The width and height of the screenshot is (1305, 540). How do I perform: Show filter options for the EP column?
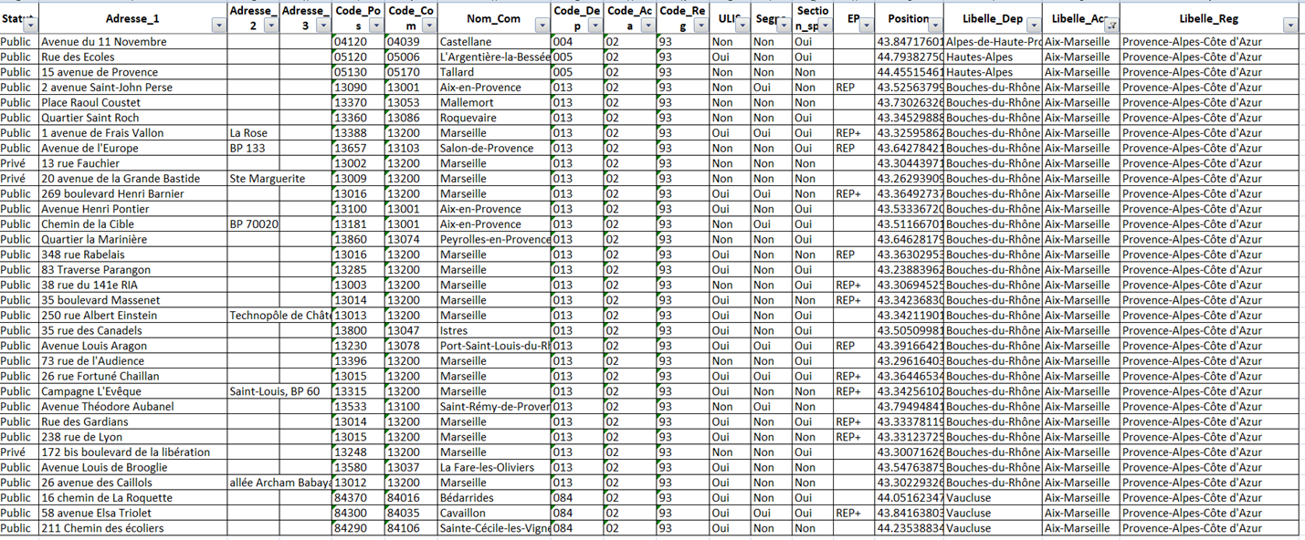(x=866, y=26)
